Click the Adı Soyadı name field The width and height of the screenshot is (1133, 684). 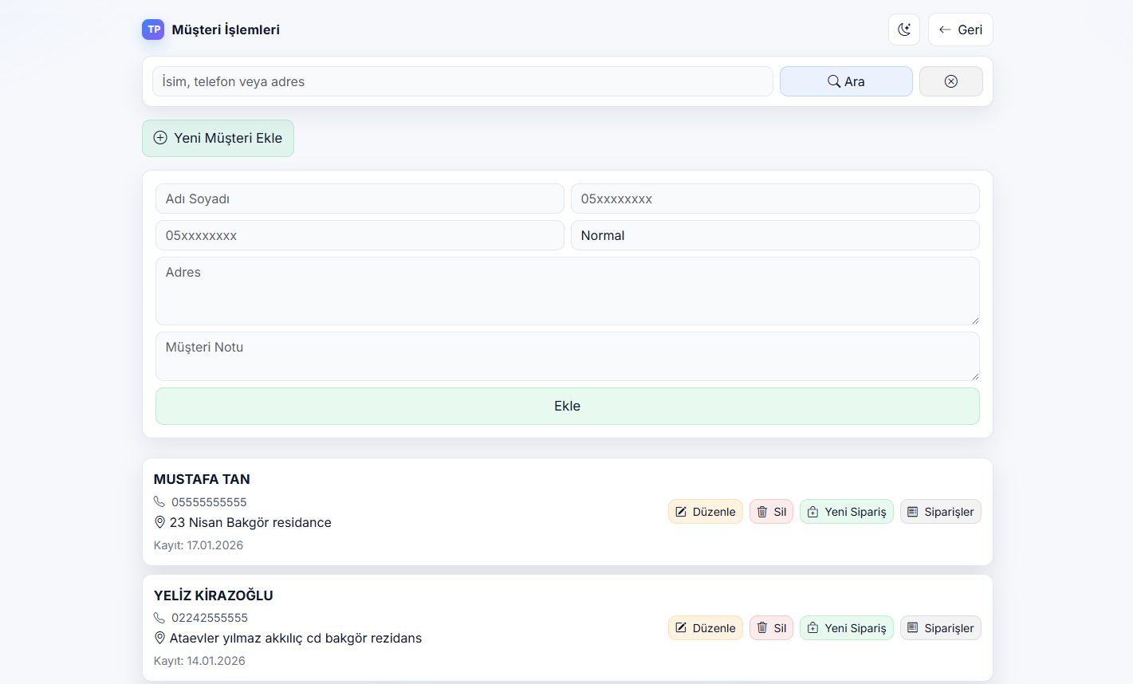point(360,199)
